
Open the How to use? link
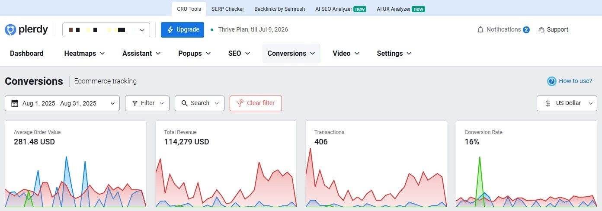(575, 81)
